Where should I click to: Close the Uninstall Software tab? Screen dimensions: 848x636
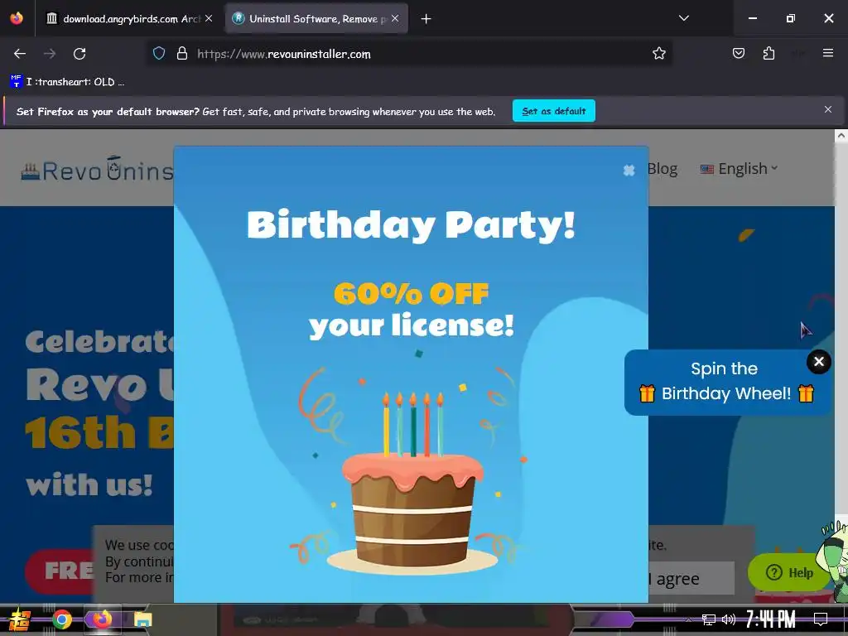(x=395, y=18)
